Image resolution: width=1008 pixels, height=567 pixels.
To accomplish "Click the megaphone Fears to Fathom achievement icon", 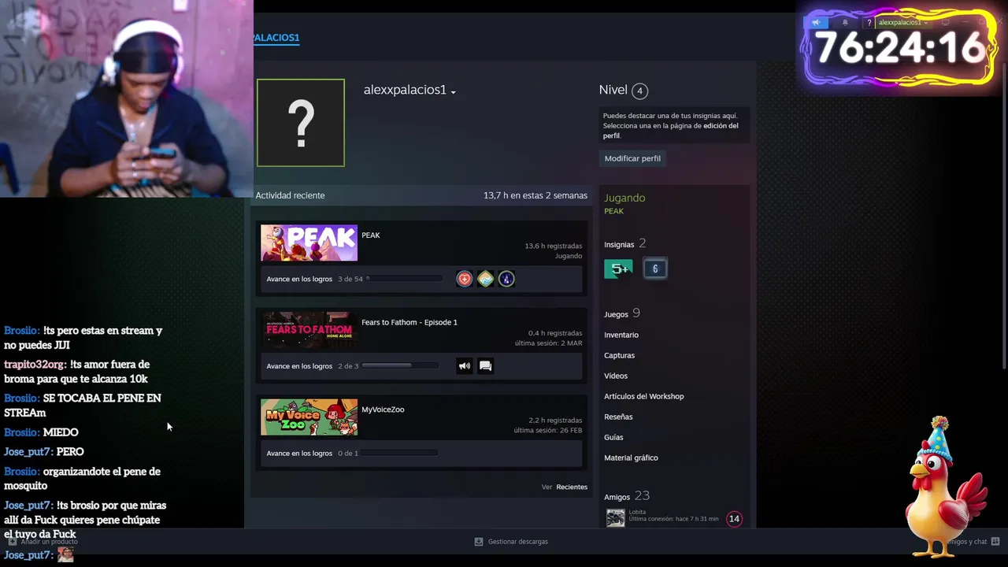I will [x=465, y=365].
